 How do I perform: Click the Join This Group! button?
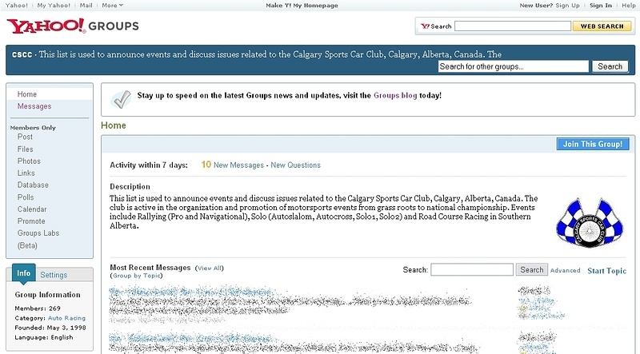click(x=592, y=145)
